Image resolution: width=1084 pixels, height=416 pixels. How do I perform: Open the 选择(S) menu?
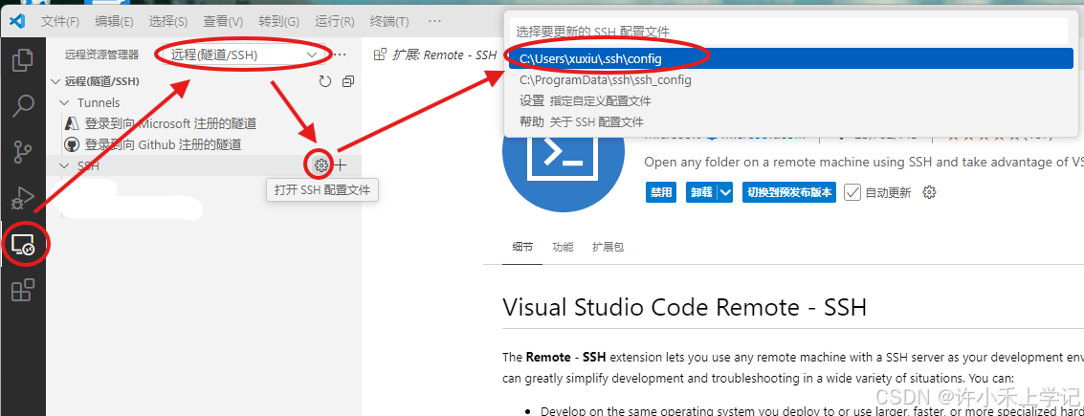point(168,21)
